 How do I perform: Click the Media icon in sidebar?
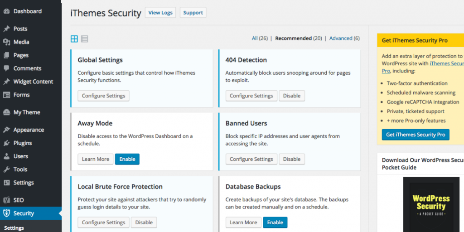point(6,42)
